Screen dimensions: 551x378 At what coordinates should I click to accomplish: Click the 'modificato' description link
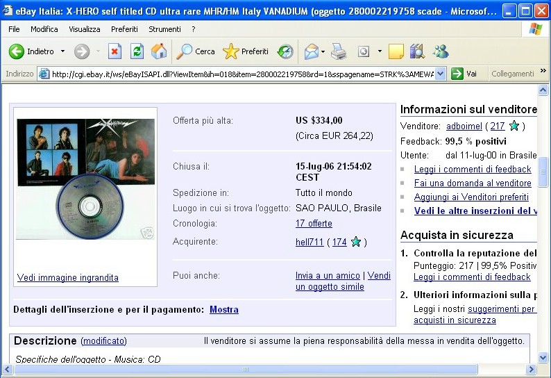103,341
